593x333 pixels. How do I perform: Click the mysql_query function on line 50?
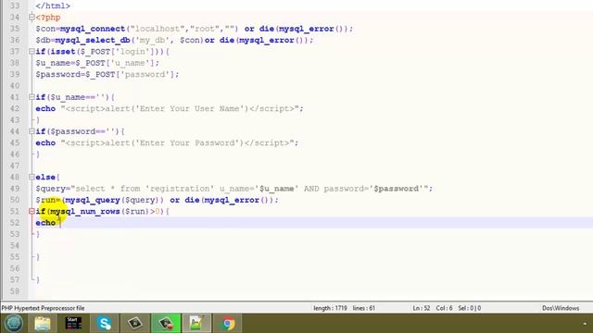point(93,200)
